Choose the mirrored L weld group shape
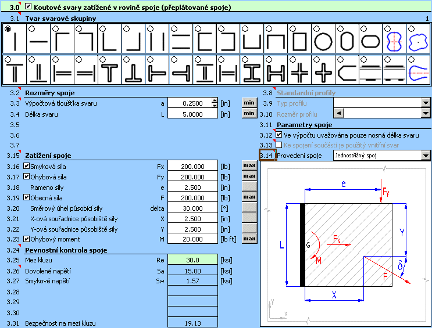Screen dimensions: 432x328 [127, 28]
